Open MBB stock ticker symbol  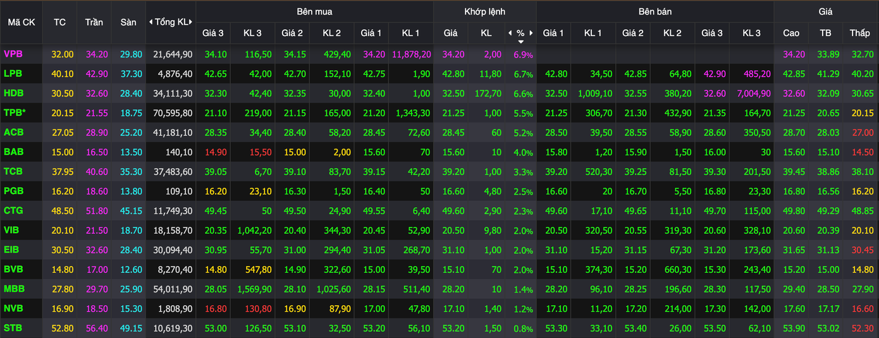coord(14,289)
